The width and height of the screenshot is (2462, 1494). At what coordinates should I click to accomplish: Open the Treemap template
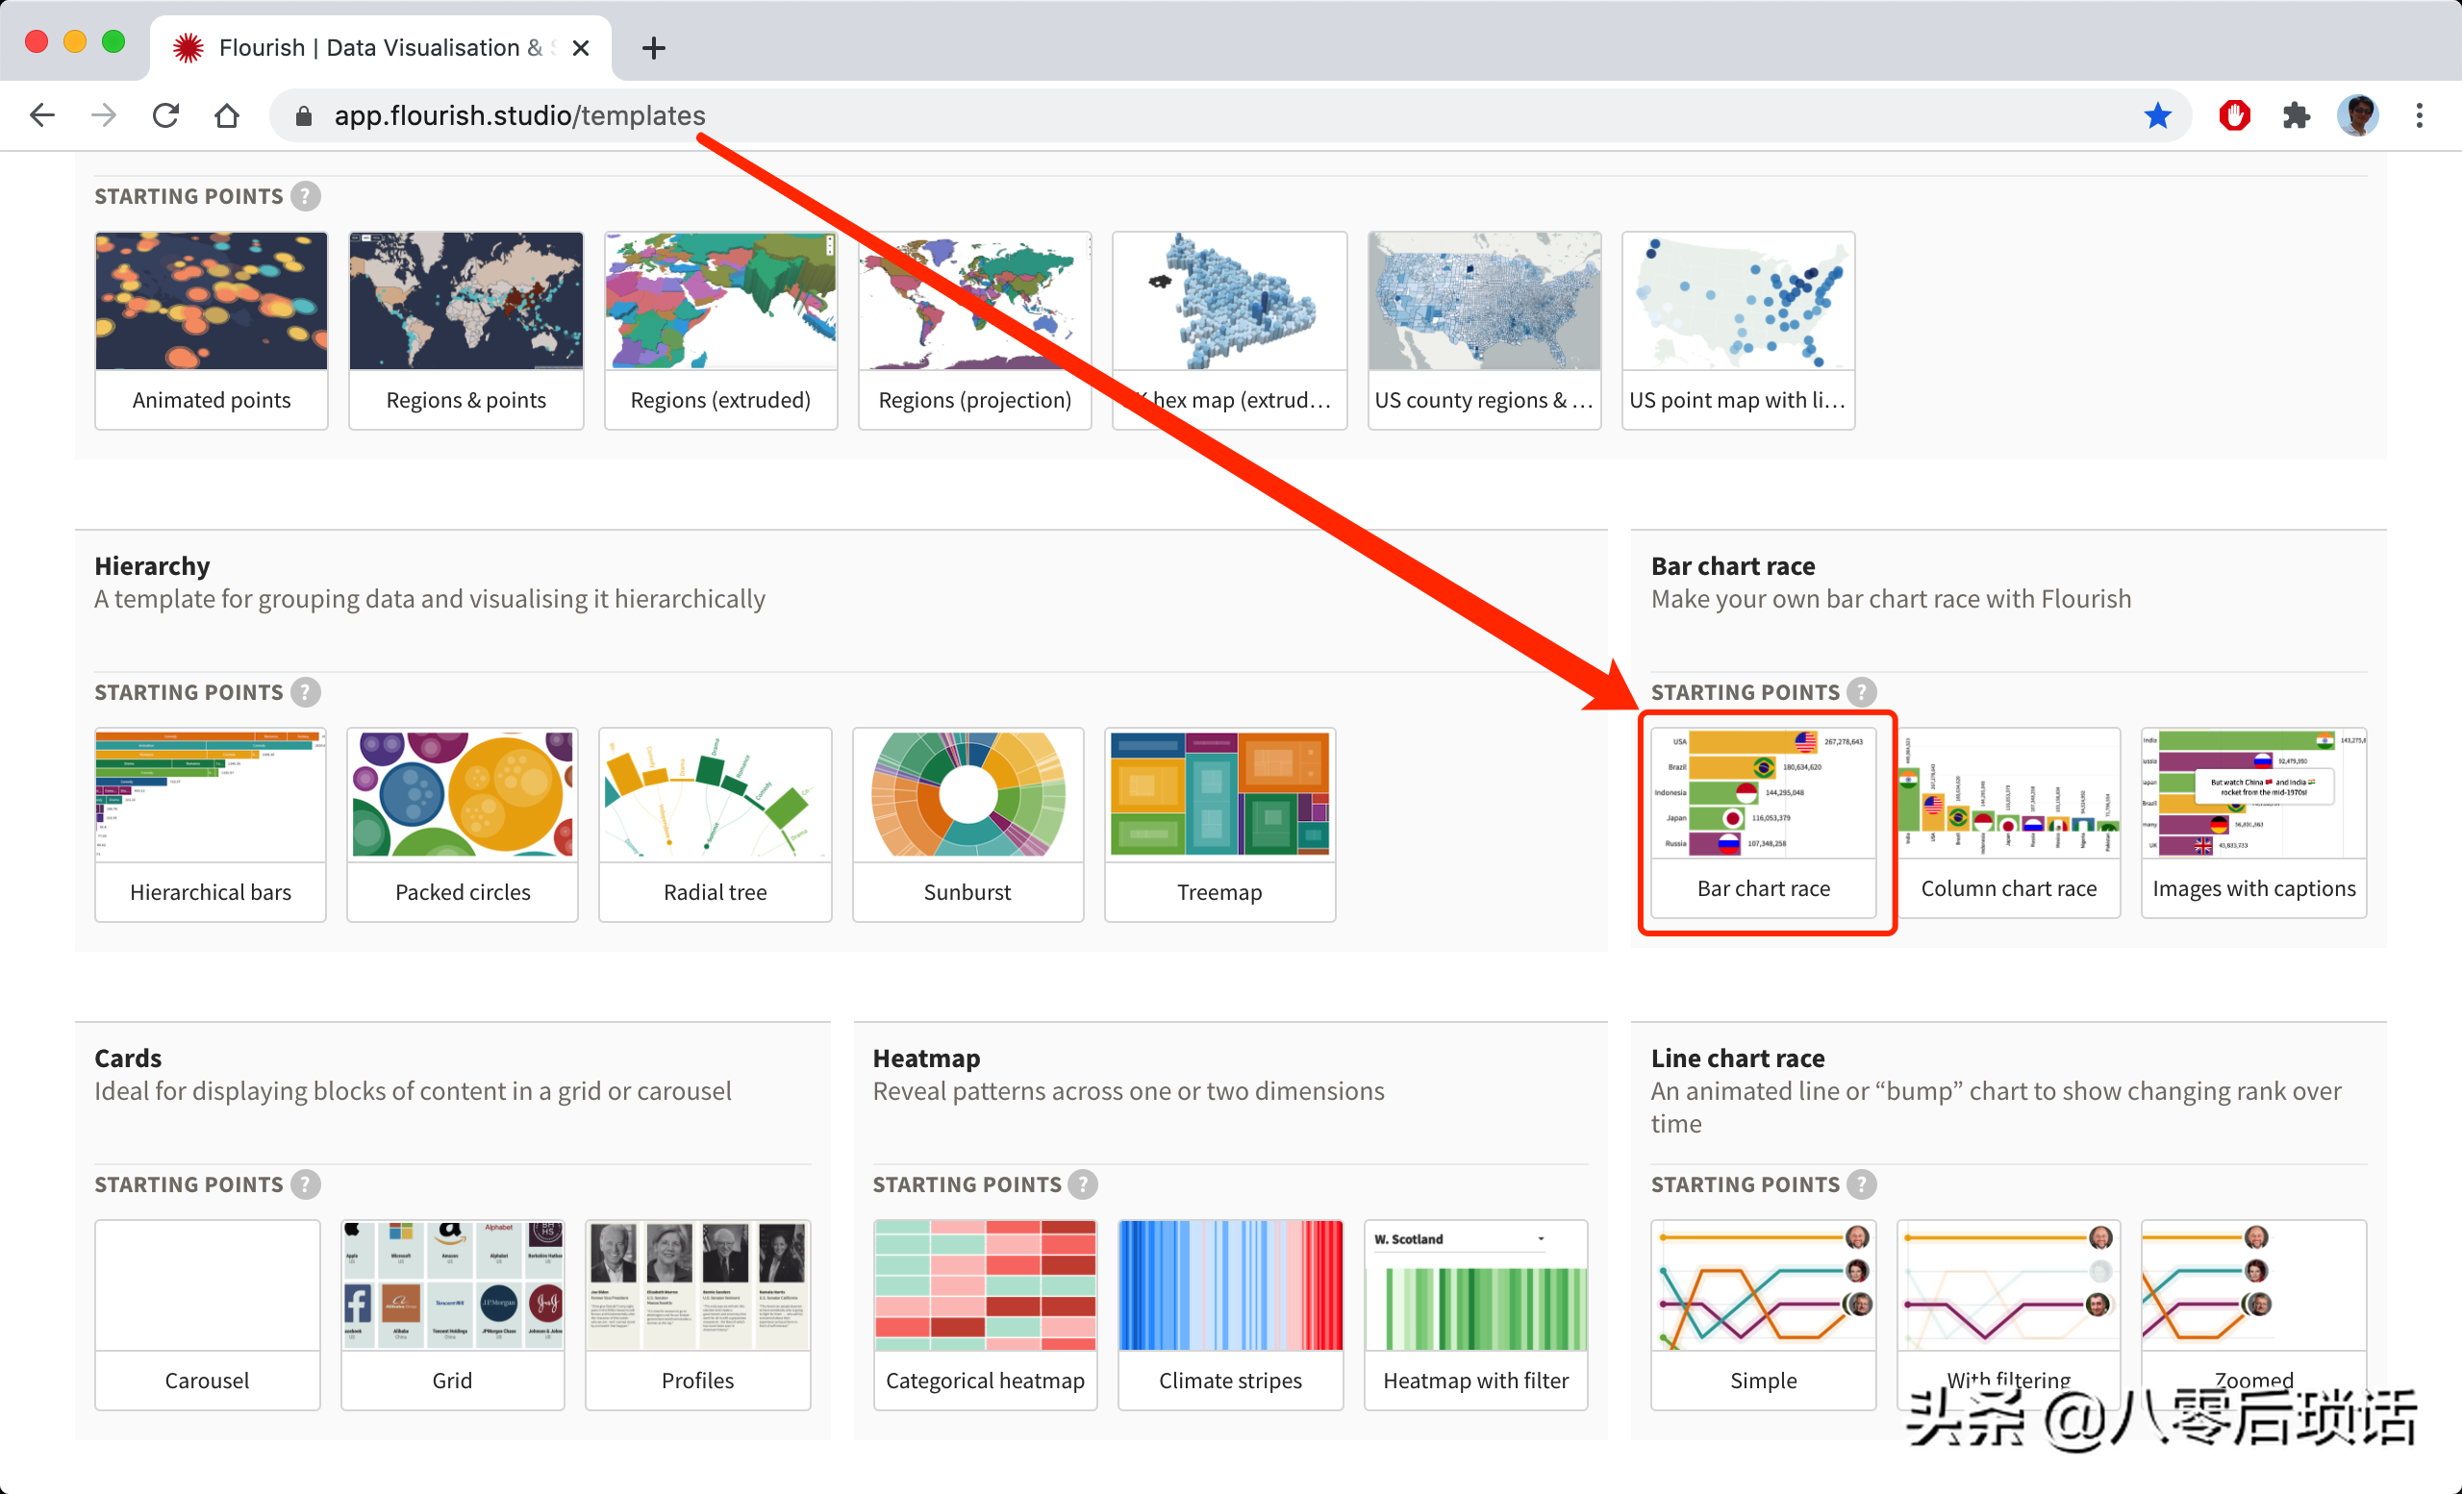(x=1220, y=824)
